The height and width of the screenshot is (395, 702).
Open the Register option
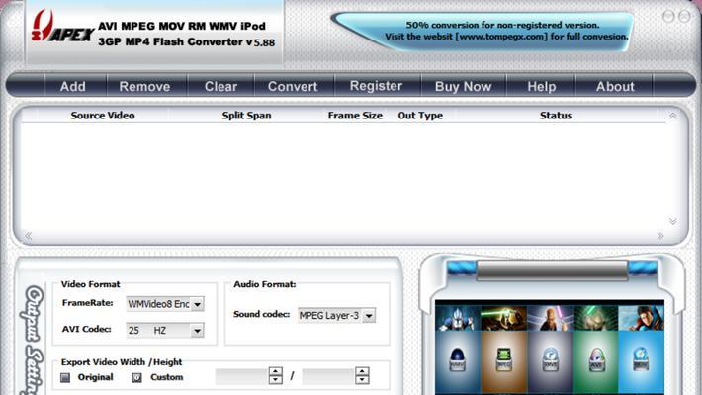pos(376,86)
